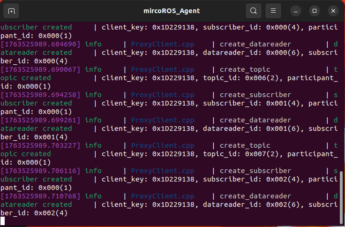Click 'create_datareader' on the 699261 line
Viewport: 345px width, 227px height.
click(x=255, y=120)
